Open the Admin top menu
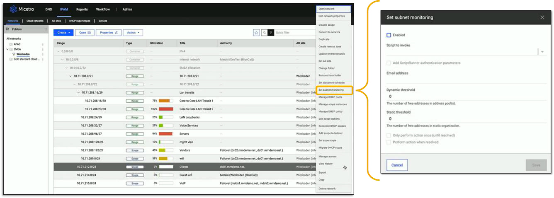The height and width of the screenshot is (198, 554). coord(127,9)
